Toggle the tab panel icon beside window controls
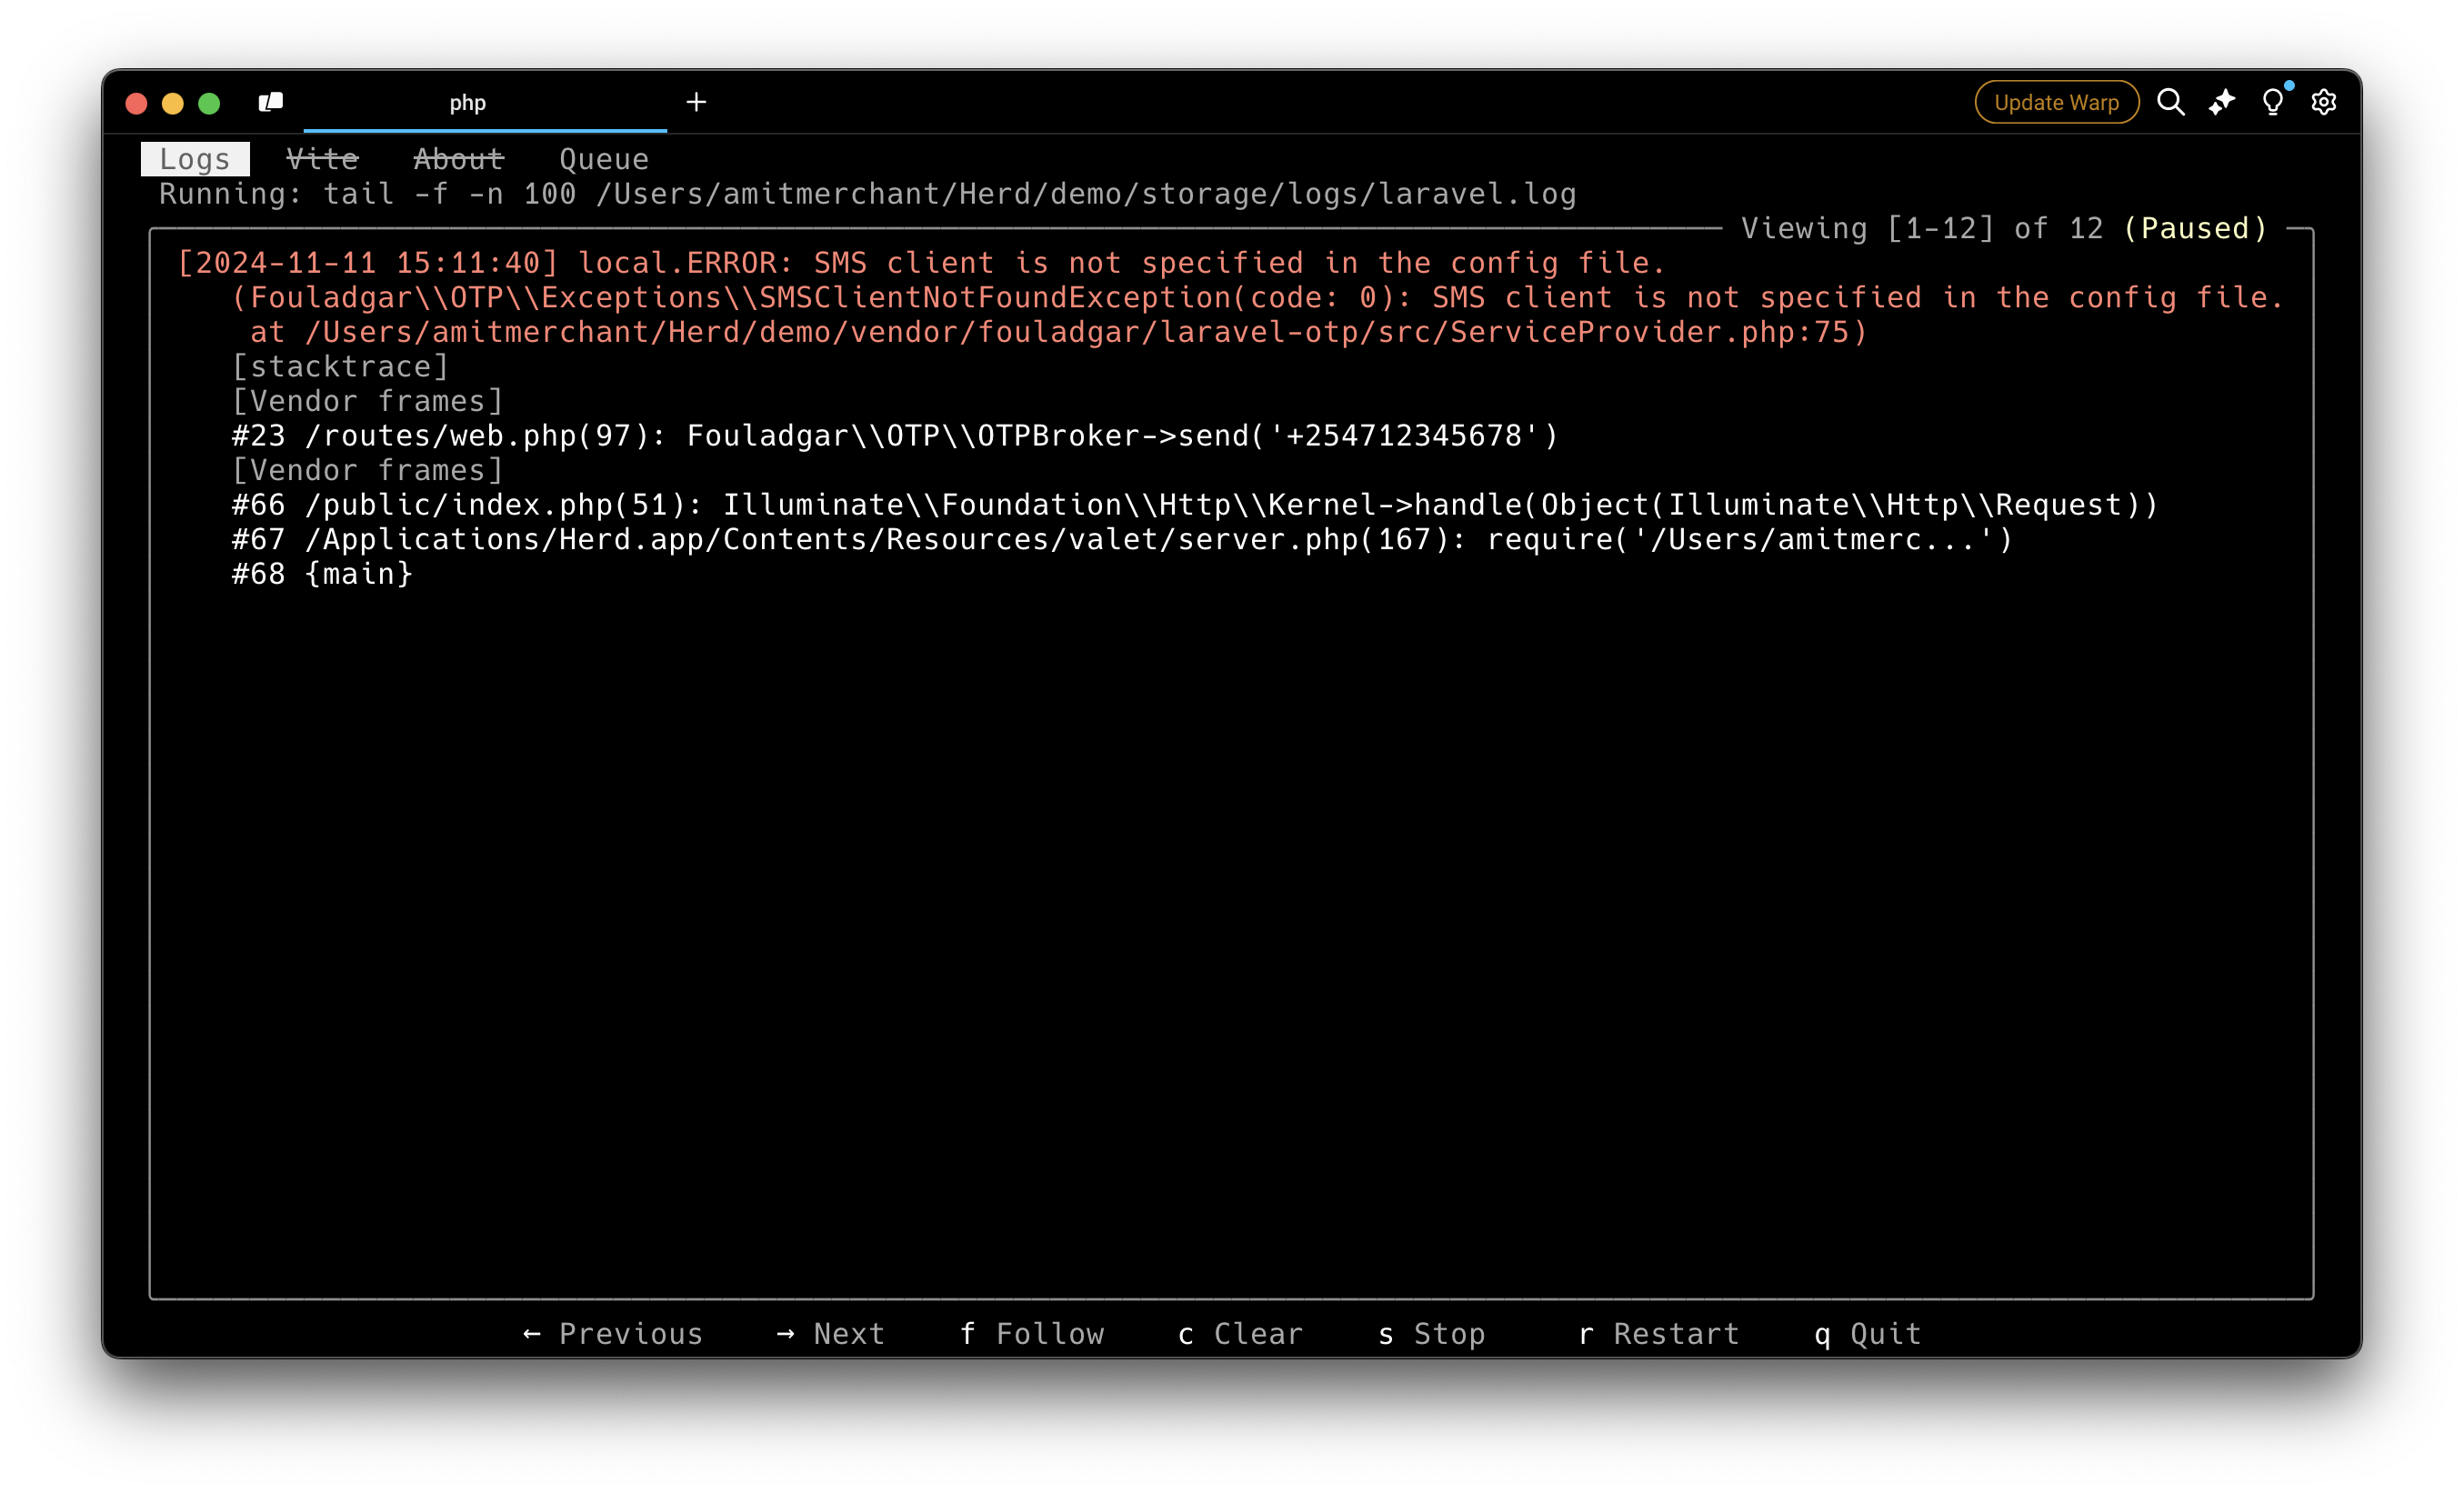Image resolution: width=2464 pixels, height=1493 pixels. pyautogui.click(x=271, y=102)
